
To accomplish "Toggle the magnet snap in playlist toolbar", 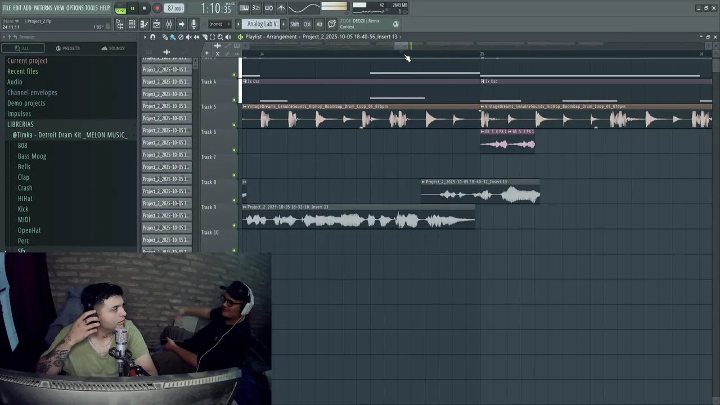I will [x=152, y=37].
